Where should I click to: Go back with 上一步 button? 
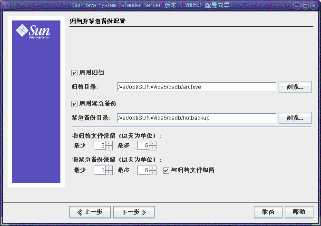click(x=90, y=212)
